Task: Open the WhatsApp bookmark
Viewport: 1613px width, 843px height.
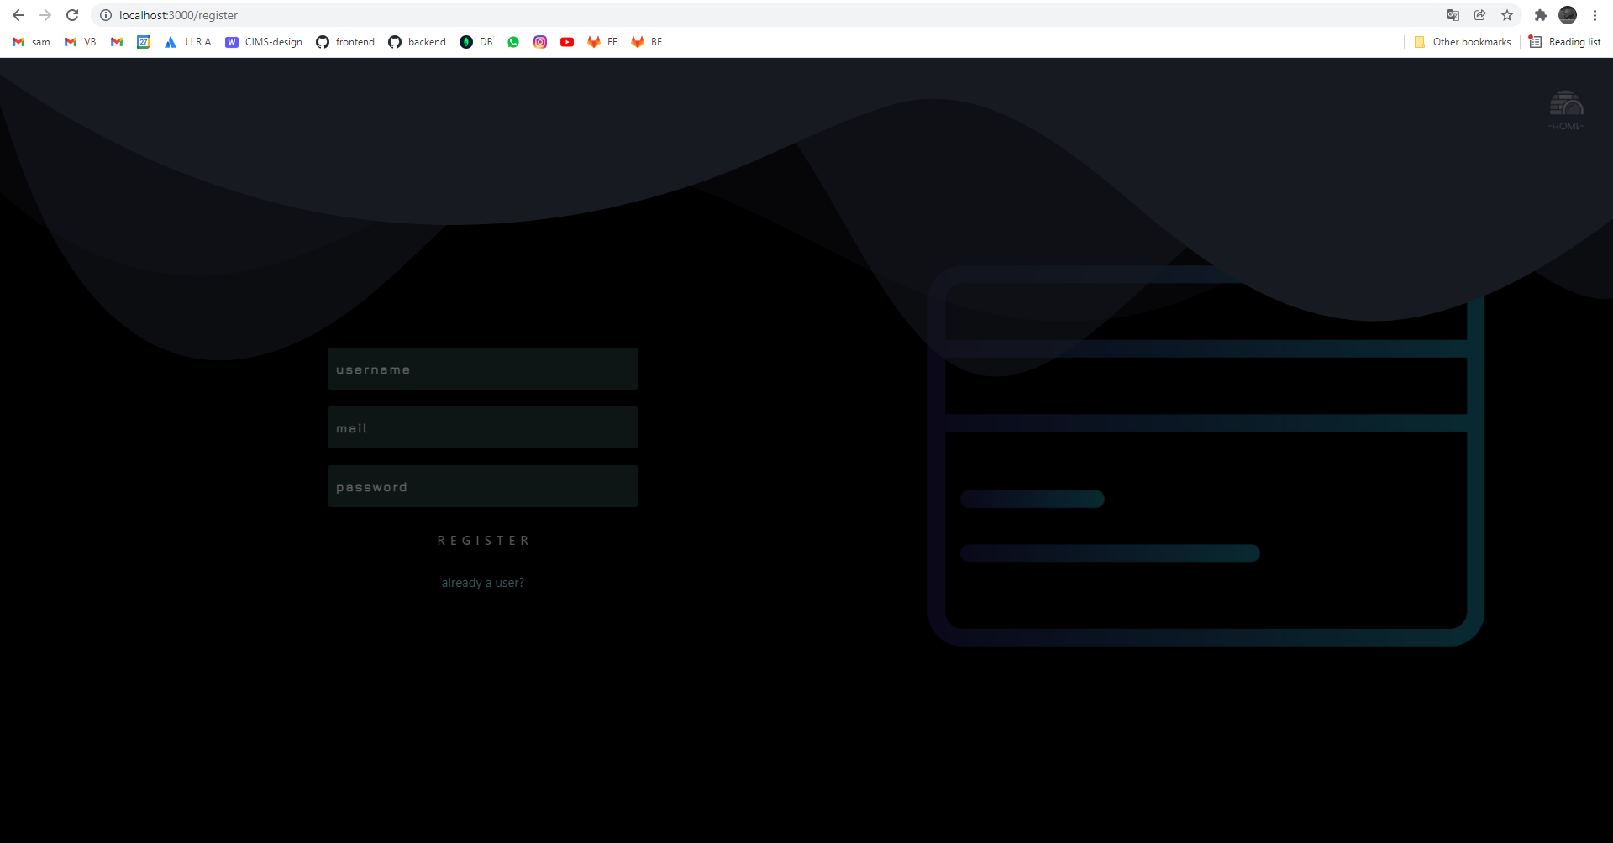Action: [513, 42]
